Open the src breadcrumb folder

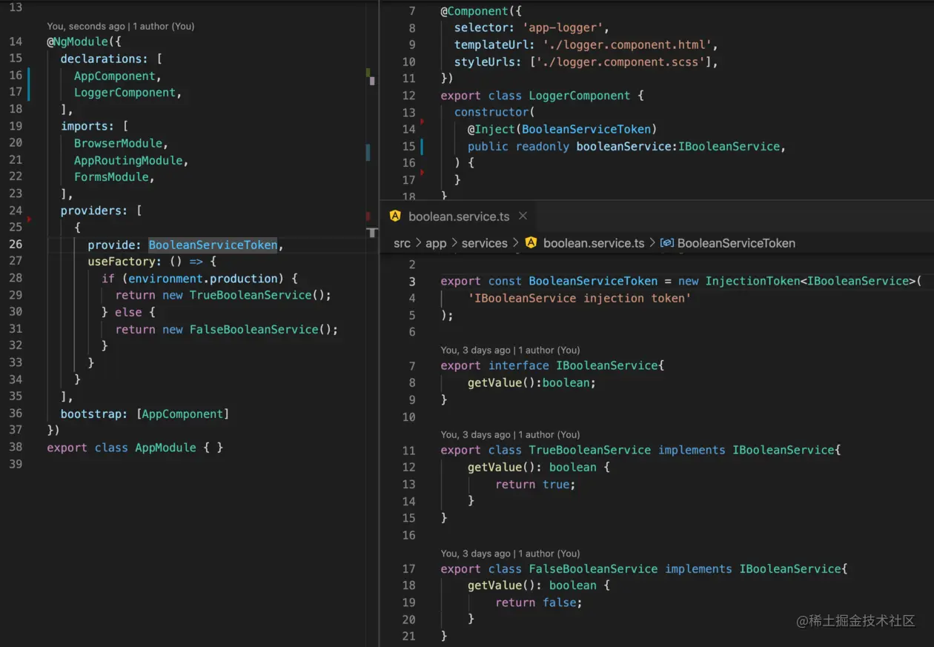point(402,243)
